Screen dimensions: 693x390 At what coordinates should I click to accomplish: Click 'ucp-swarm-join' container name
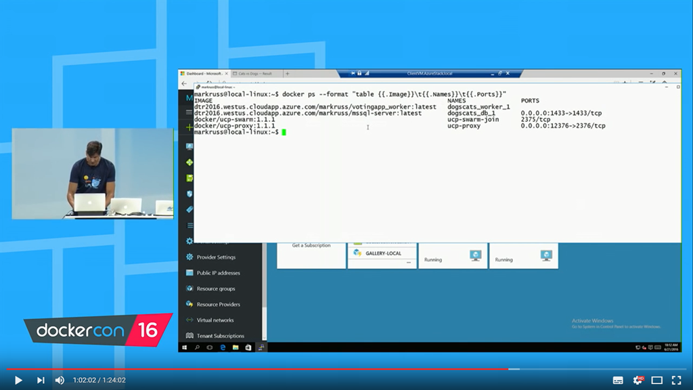473,119
